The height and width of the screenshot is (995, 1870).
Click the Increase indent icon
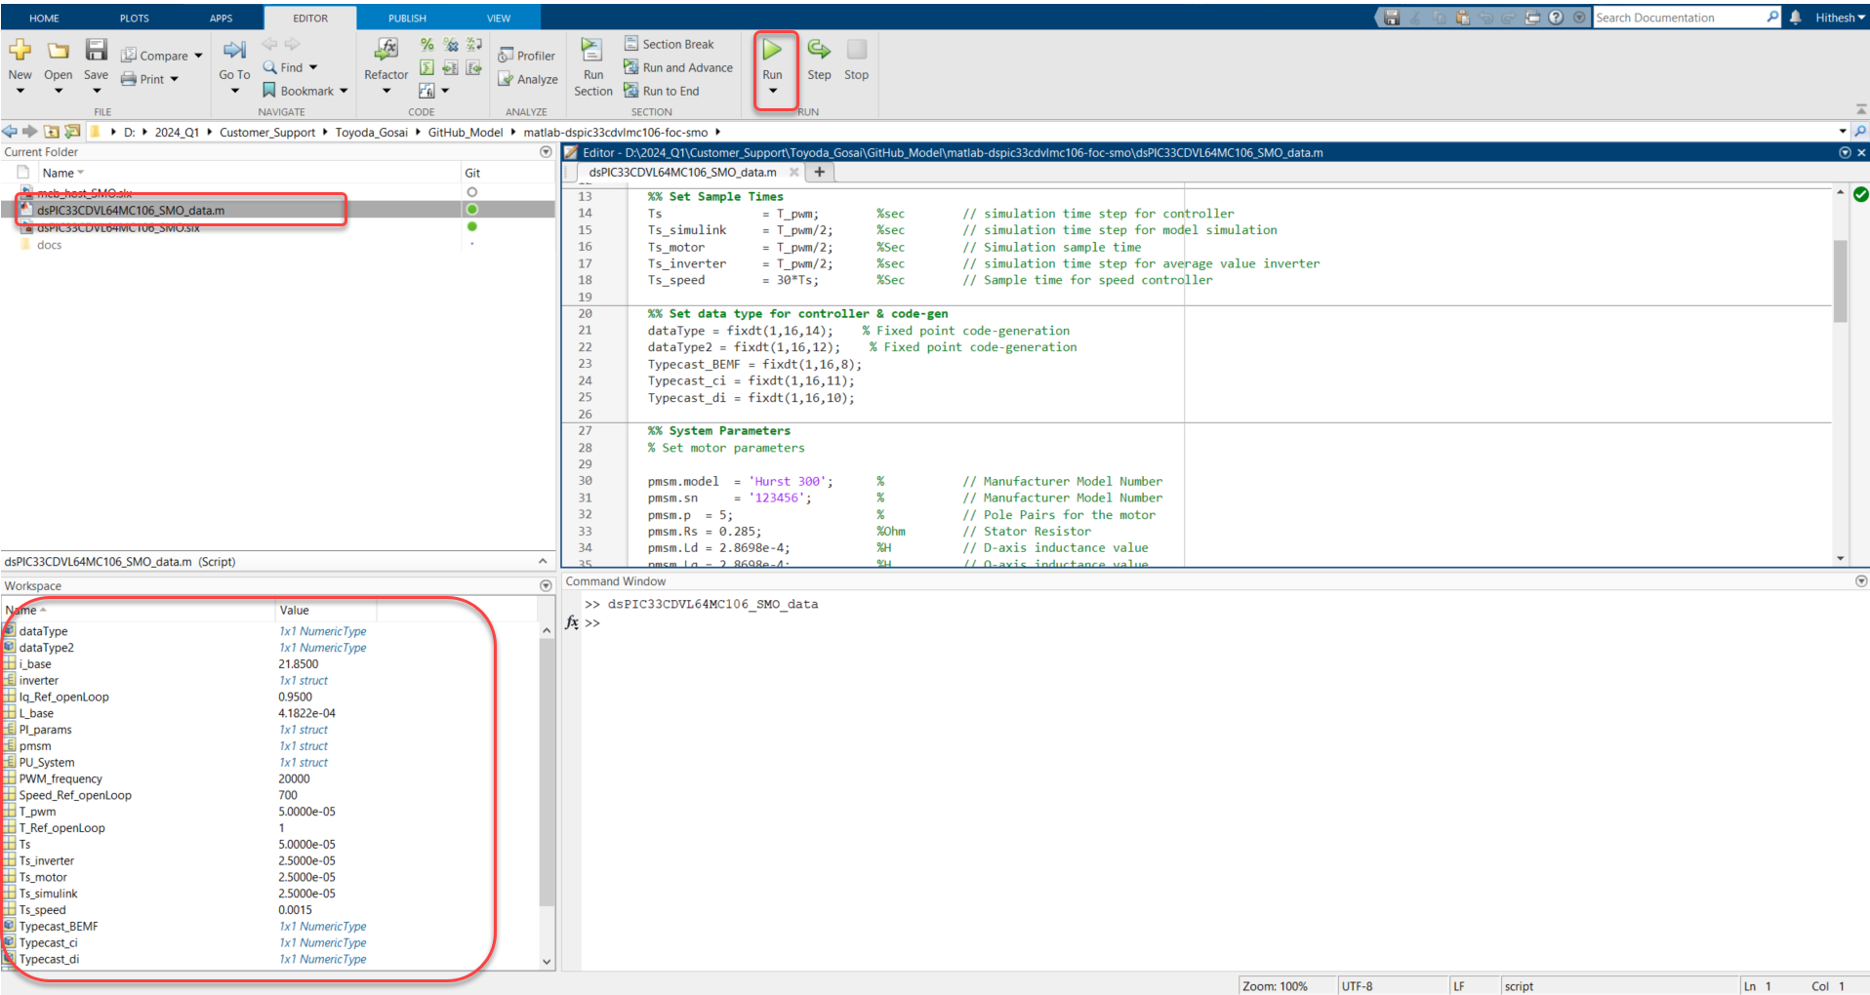tap(451, 67)
